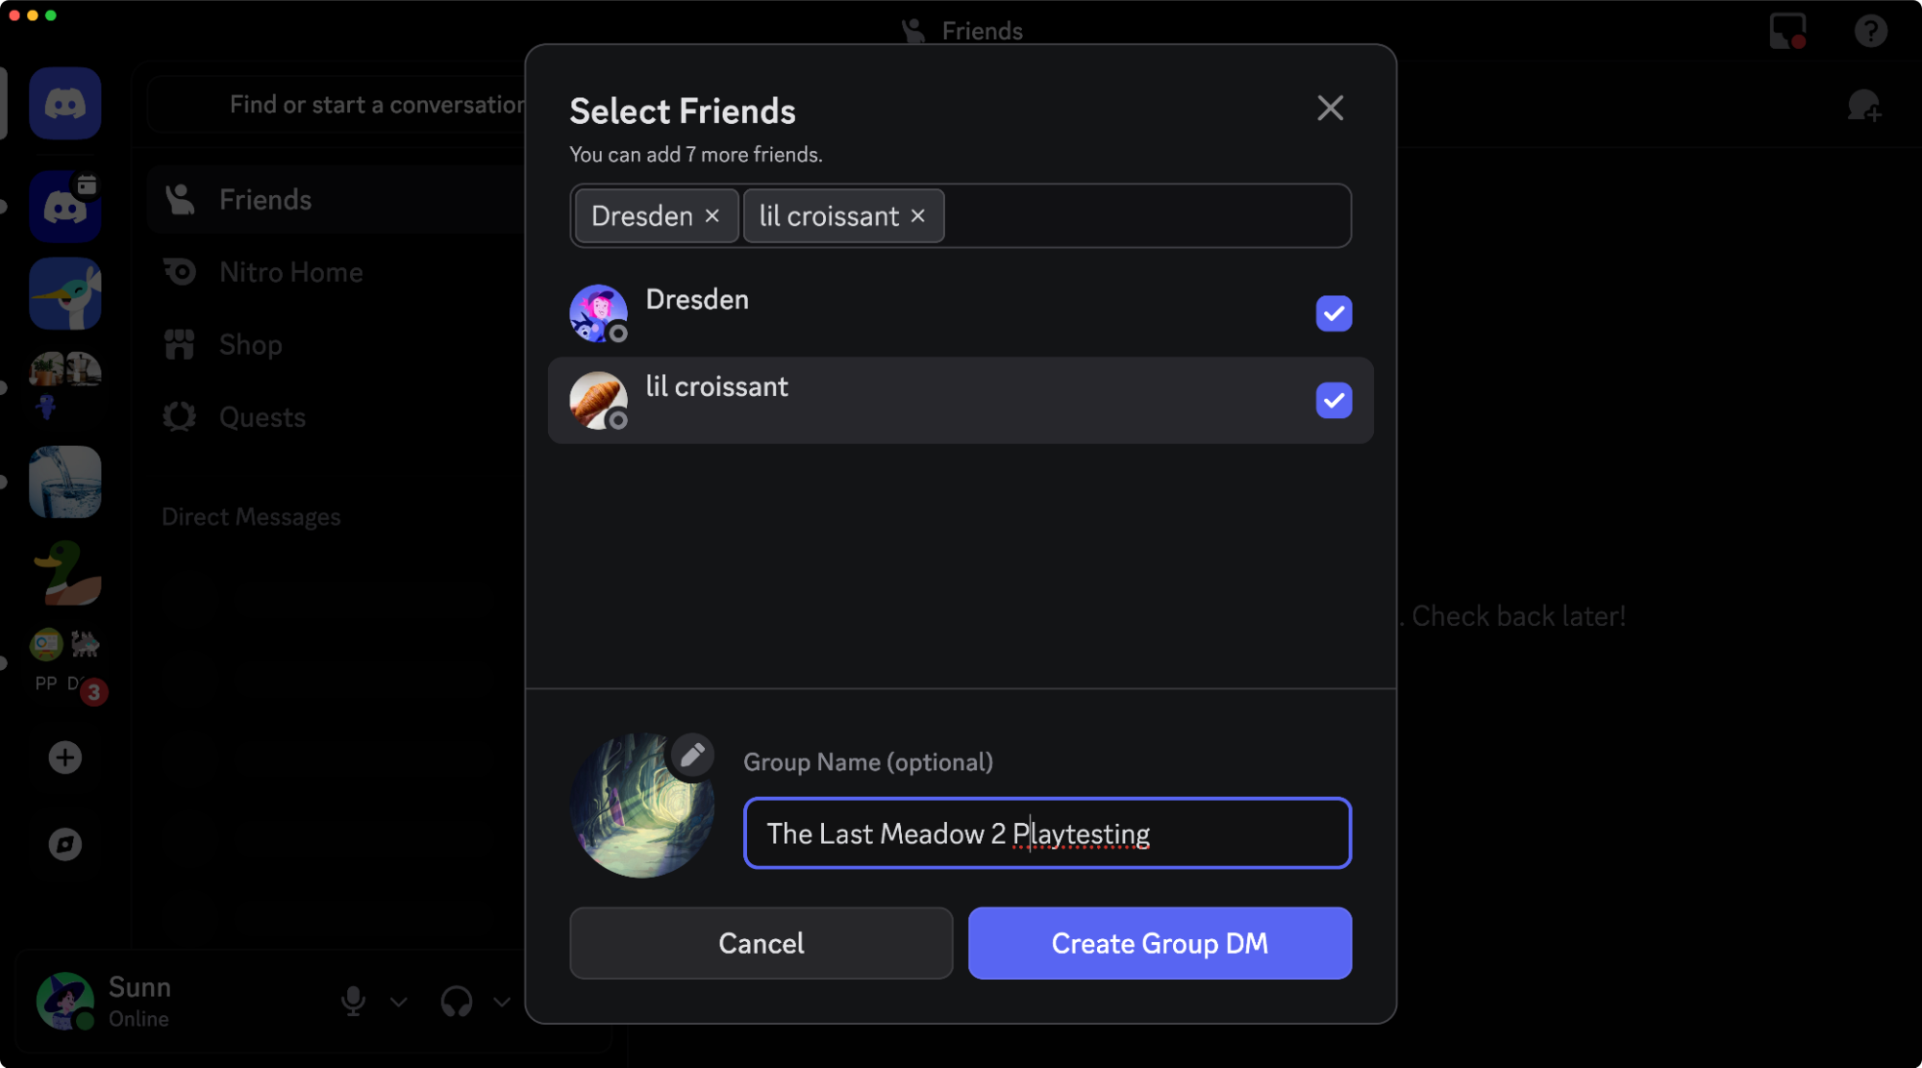This screenshot has width=1922, height=1068.
Task: Mute your microphone
Action: [353, 1002]
